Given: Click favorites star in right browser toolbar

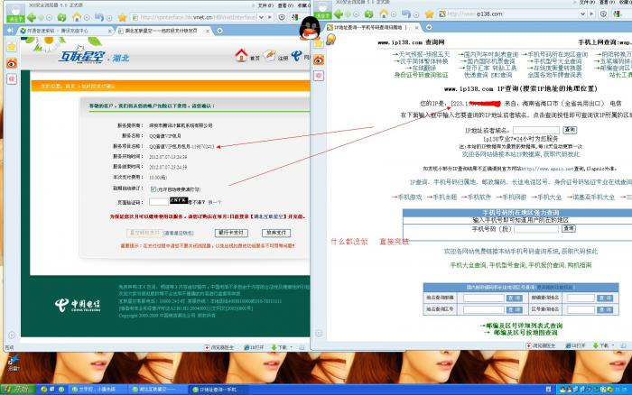Looking at the screenshot, I should [430, 14].
